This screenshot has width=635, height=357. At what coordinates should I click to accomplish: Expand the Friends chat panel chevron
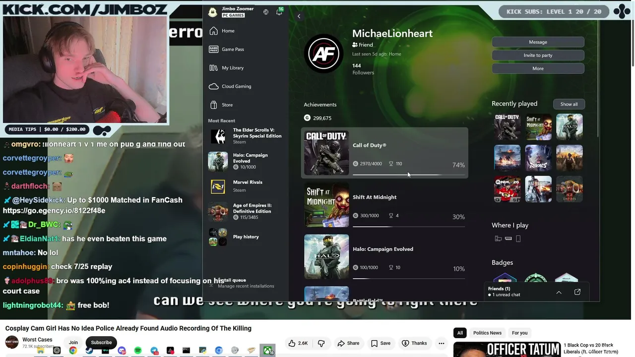[559, 292]
